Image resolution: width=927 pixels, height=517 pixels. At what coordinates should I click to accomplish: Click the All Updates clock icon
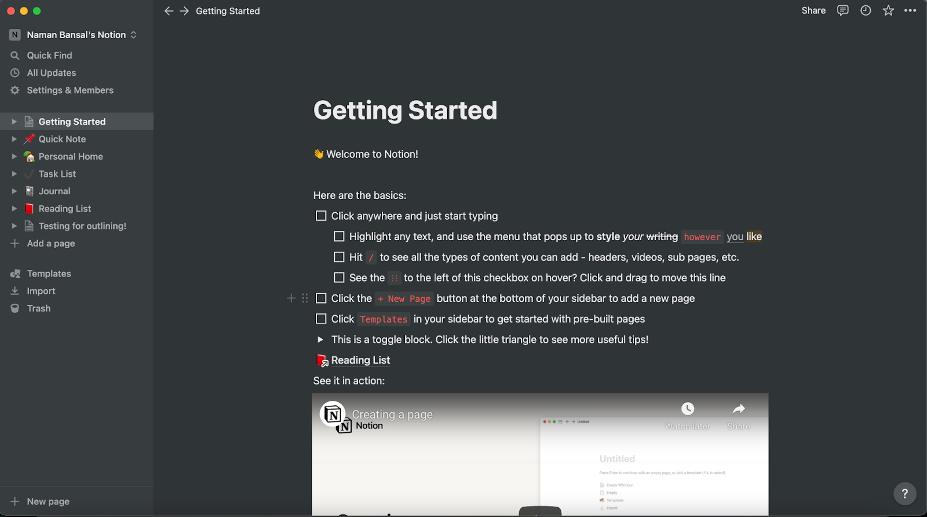pos(15,73)
